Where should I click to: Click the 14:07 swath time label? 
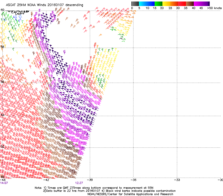point(4,183)
